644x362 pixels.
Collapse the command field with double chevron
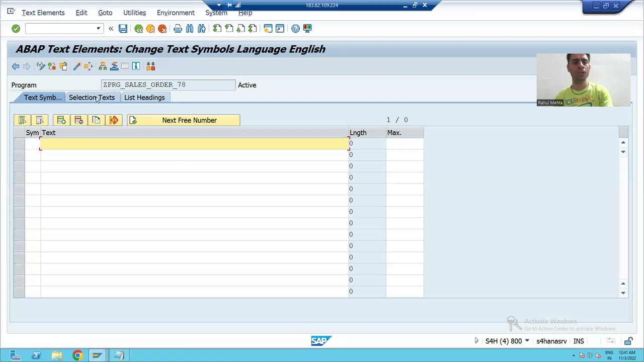(x=111, y=29)
